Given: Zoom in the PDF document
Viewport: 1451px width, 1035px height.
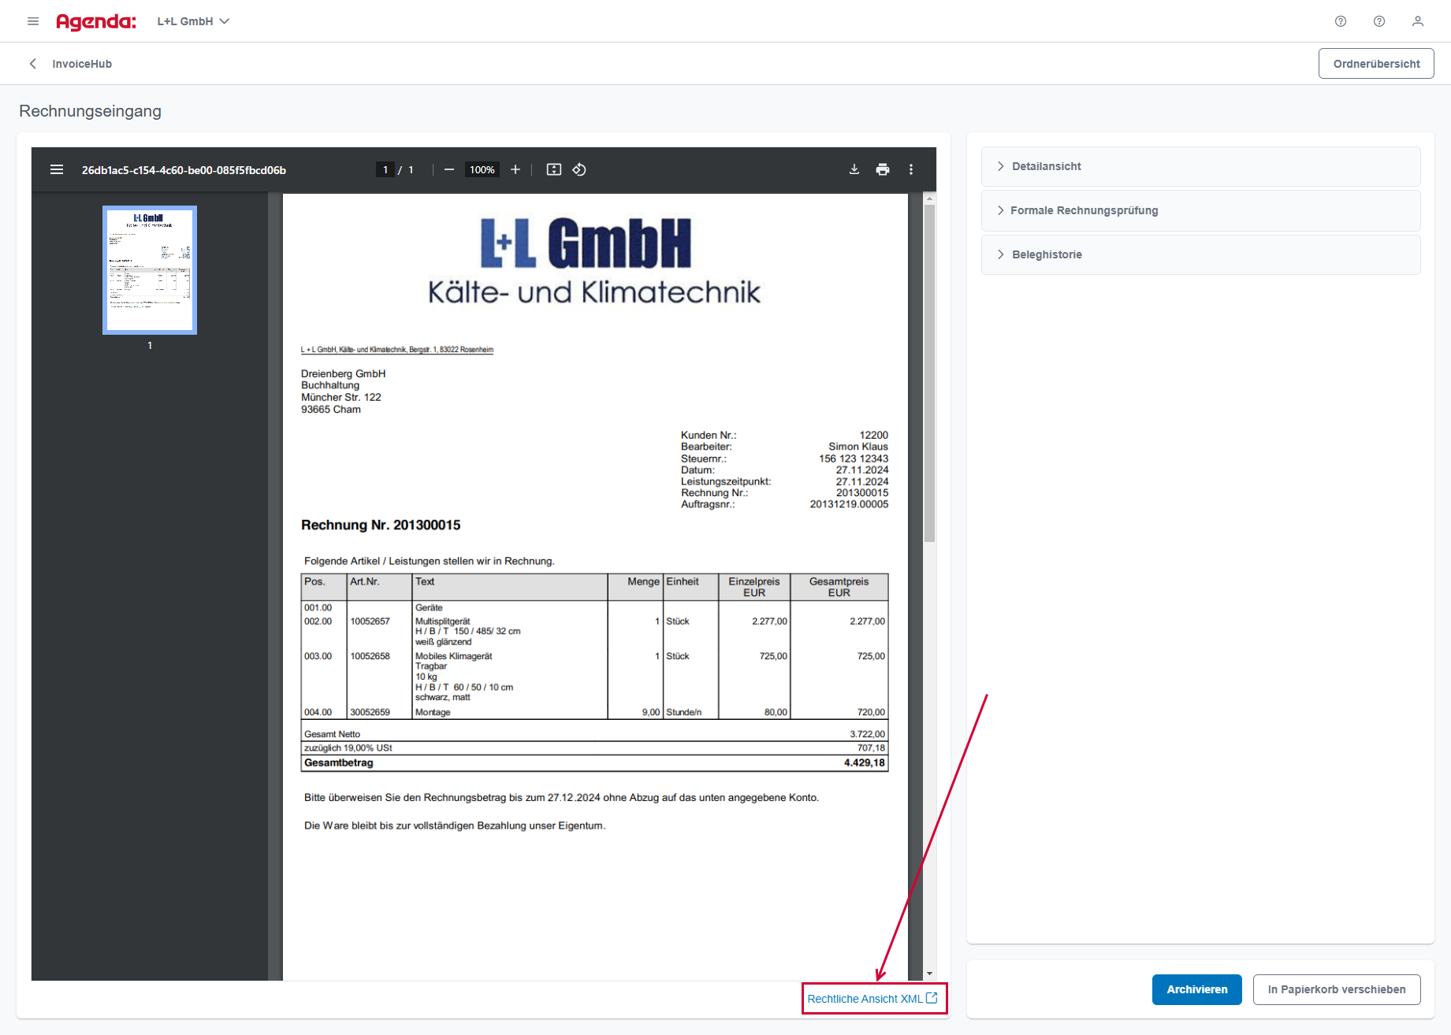Looking at the screenshot, I should 515,169.
